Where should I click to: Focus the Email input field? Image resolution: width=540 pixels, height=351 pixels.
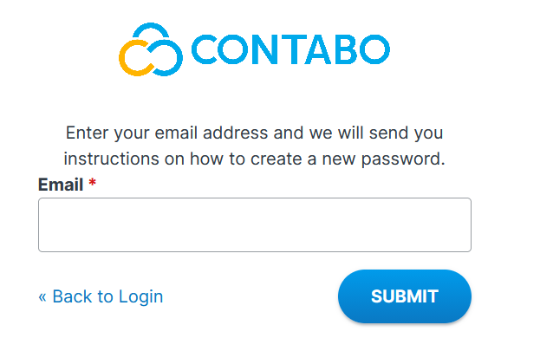tap(254, 225)
